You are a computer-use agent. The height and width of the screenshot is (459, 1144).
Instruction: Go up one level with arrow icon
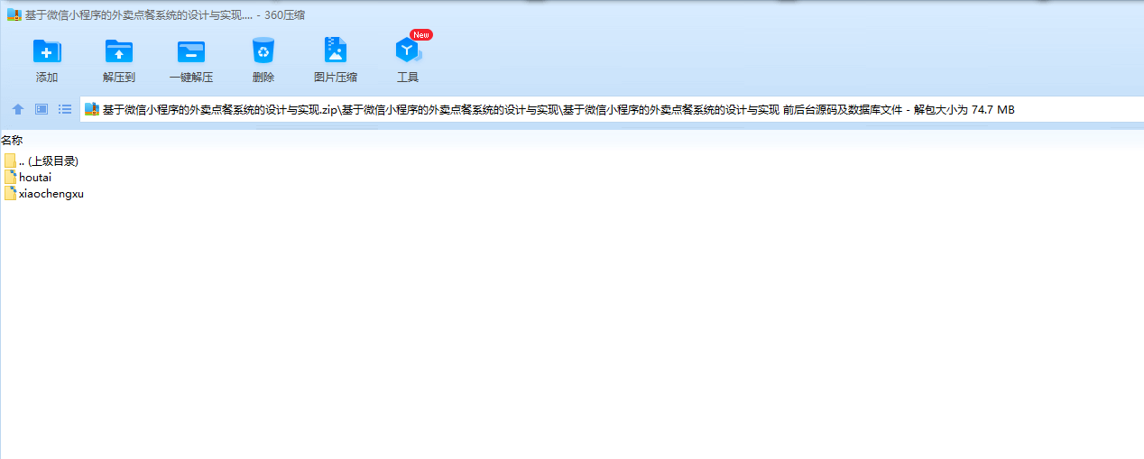(x=18, y=109)
